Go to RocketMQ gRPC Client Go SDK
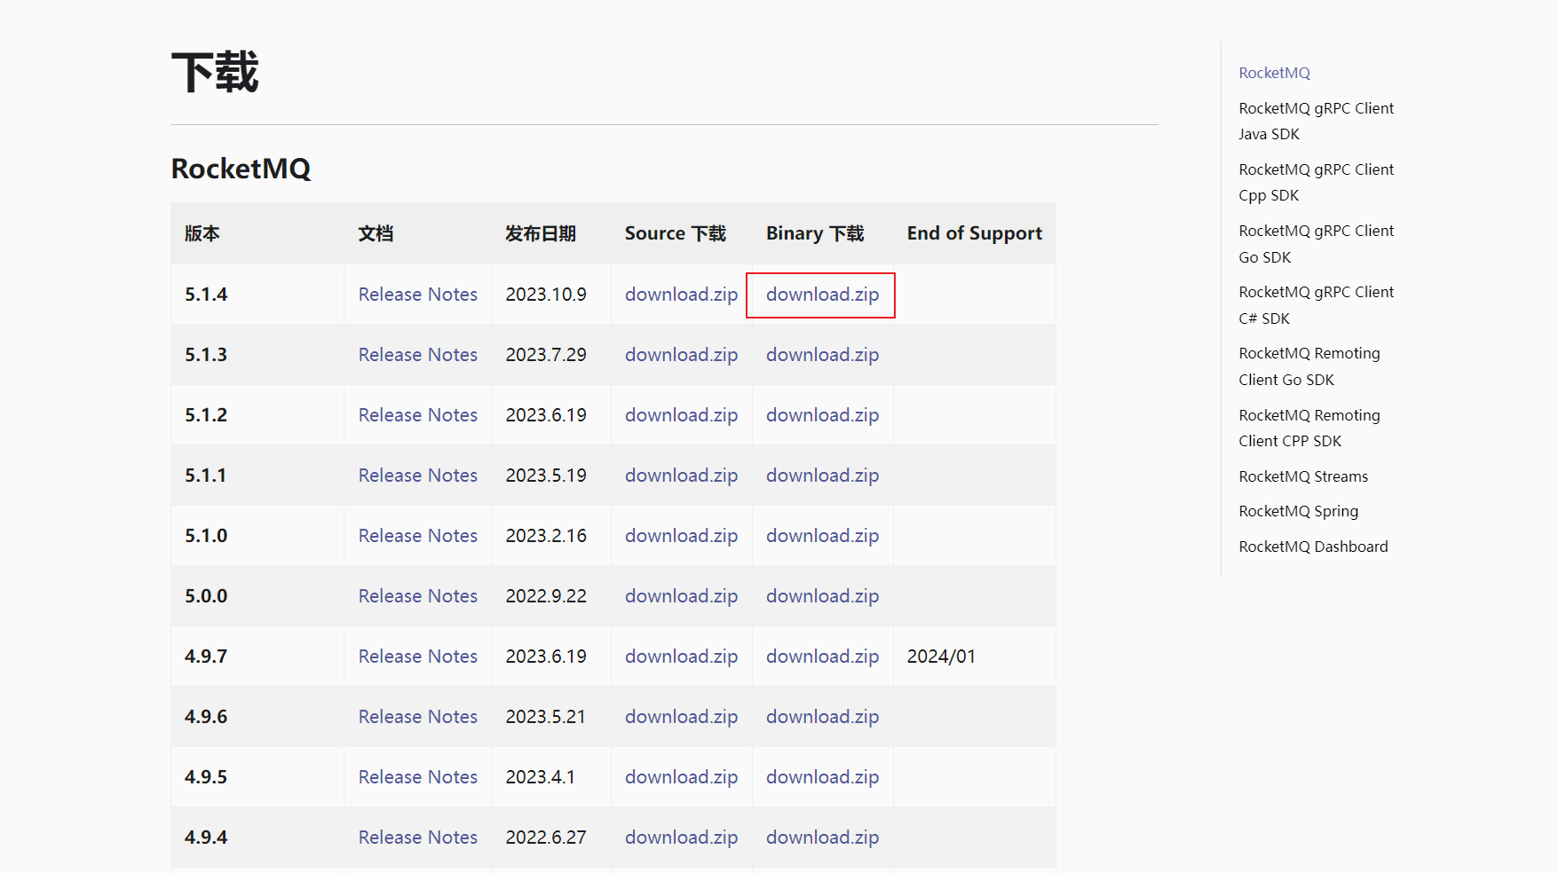The image size is (1558, 873). tap(1316, 244)
